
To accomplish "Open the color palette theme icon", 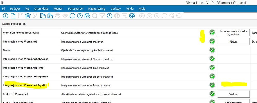I will pyautogui.click(x=132, y=16).
